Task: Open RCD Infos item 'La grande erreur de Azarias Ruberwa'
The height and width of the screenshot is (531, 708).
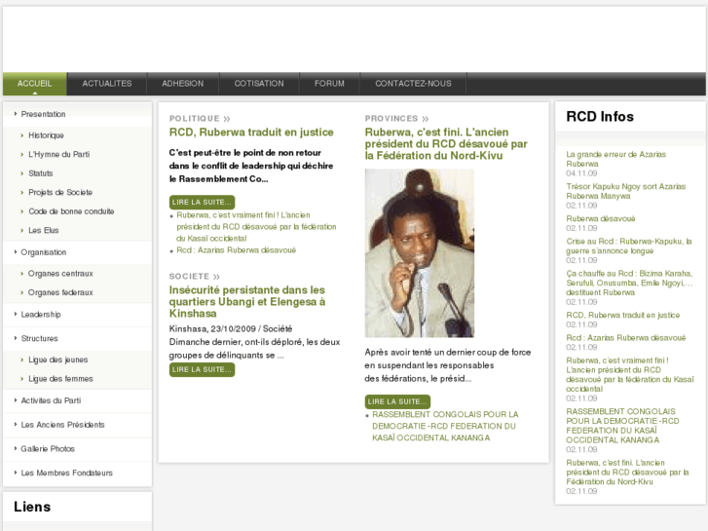Action: pyautogui.click(x=615, y=159)
